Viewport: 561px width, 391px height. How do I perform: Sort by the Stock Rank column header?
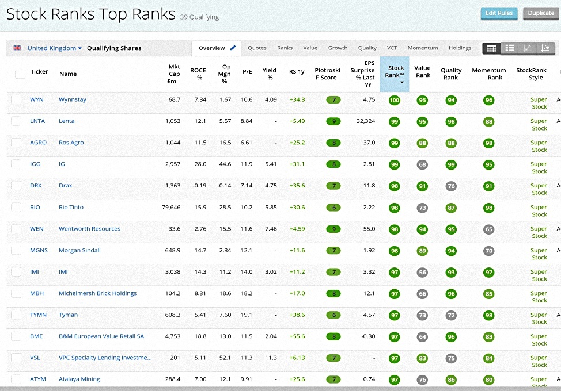(395, 74)
